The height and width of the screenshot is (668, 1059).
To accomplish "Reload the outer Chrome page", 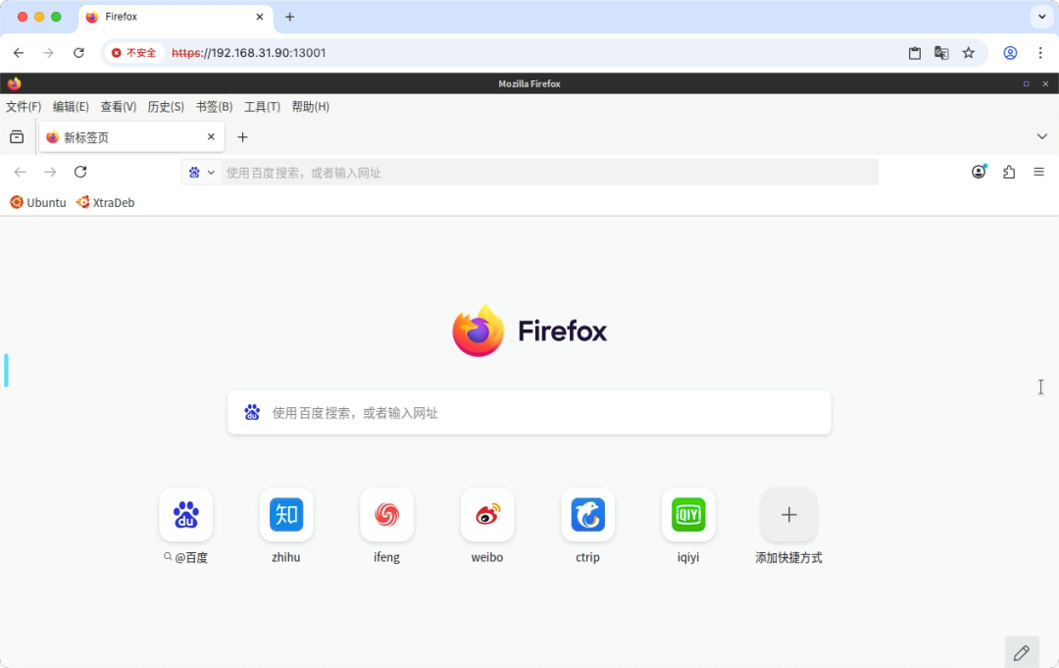I will (78, 53).
